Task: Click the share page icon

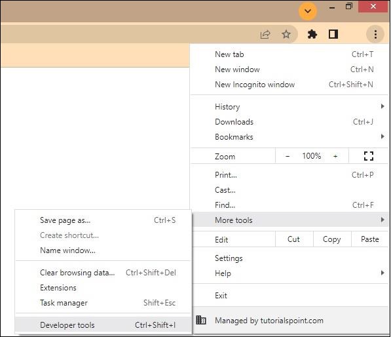Action: pyautogui.click(x=265, y=34)
